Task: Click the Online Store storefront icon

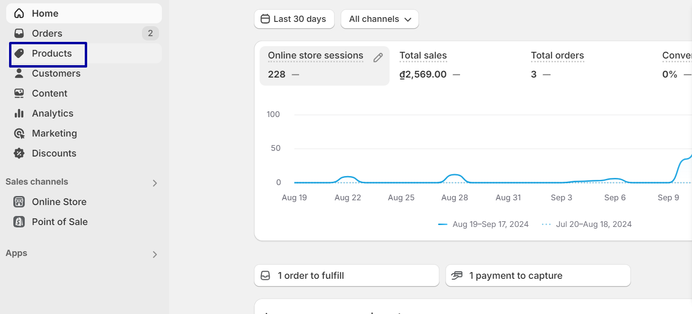Action: [19, 202]
